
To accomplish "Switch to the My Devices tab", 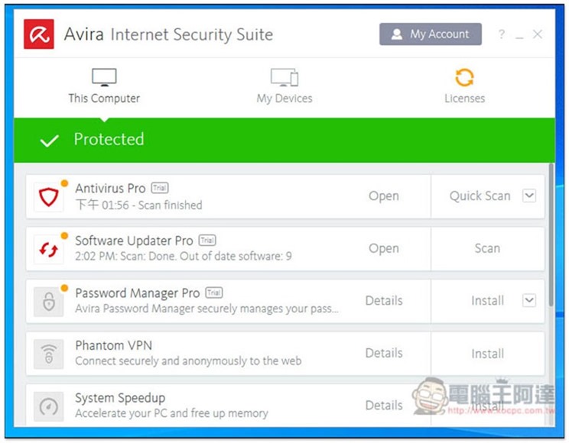I will (284, 87).
